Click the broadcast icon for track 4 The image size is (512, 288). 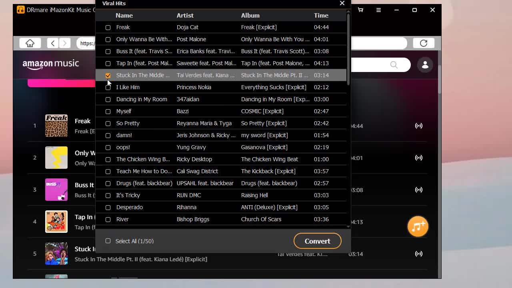tap(419, 222)
